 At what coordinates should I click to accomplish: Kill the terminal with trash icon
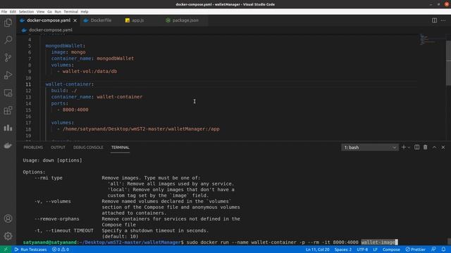[x=426, y=147]
